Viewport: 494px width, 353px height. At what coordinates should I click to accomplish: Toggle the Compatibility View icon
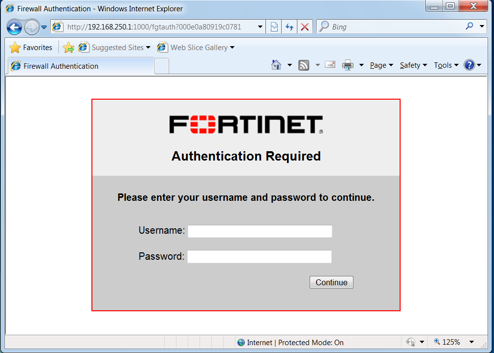[274, 27]
